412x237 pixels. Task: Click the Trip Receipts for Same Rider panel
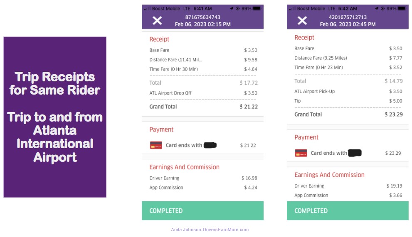coord(55,117)
